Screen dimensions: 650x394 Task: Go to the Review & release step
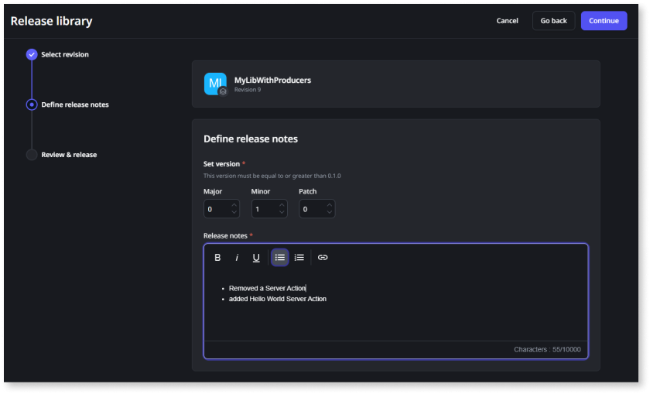(x=68, y=155)
